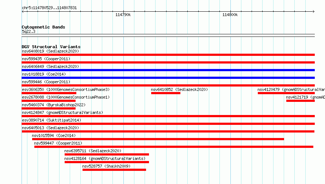Click the red bar under nsv6405013
Screen dimensions: 325x184
pyautogui.click(x=168, y=131)
